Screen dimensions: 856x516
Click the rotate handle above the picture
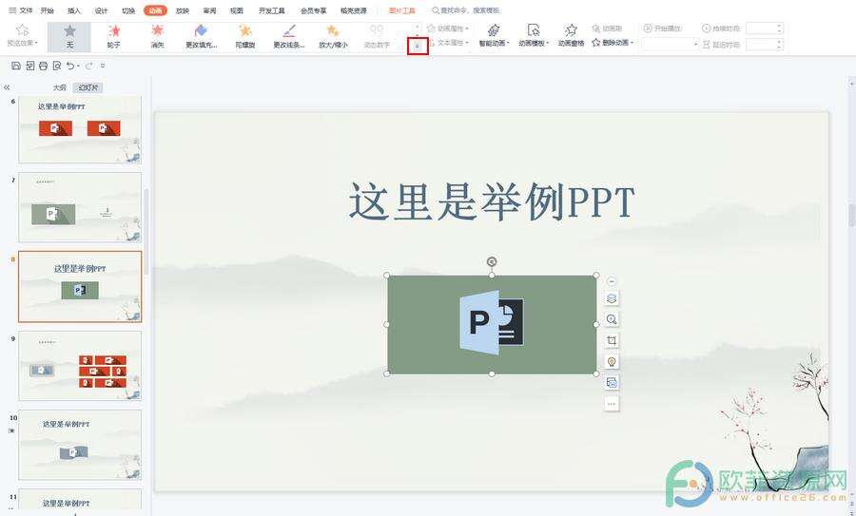pos(492,262)
